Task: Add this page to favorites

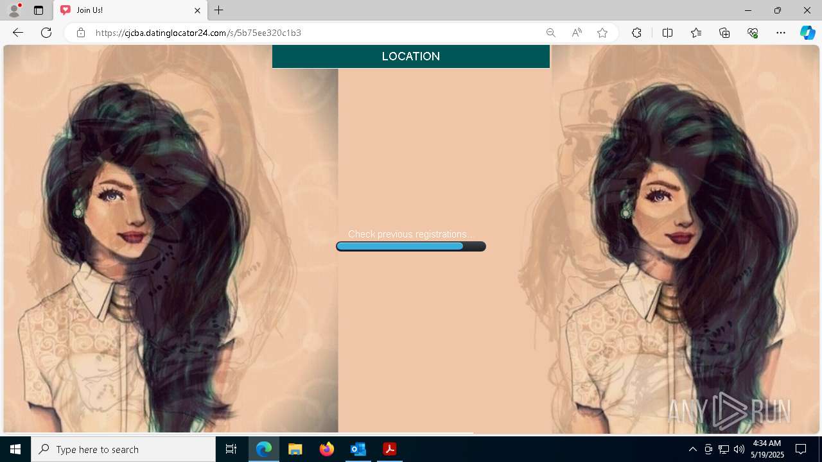Action: point(602,33)
